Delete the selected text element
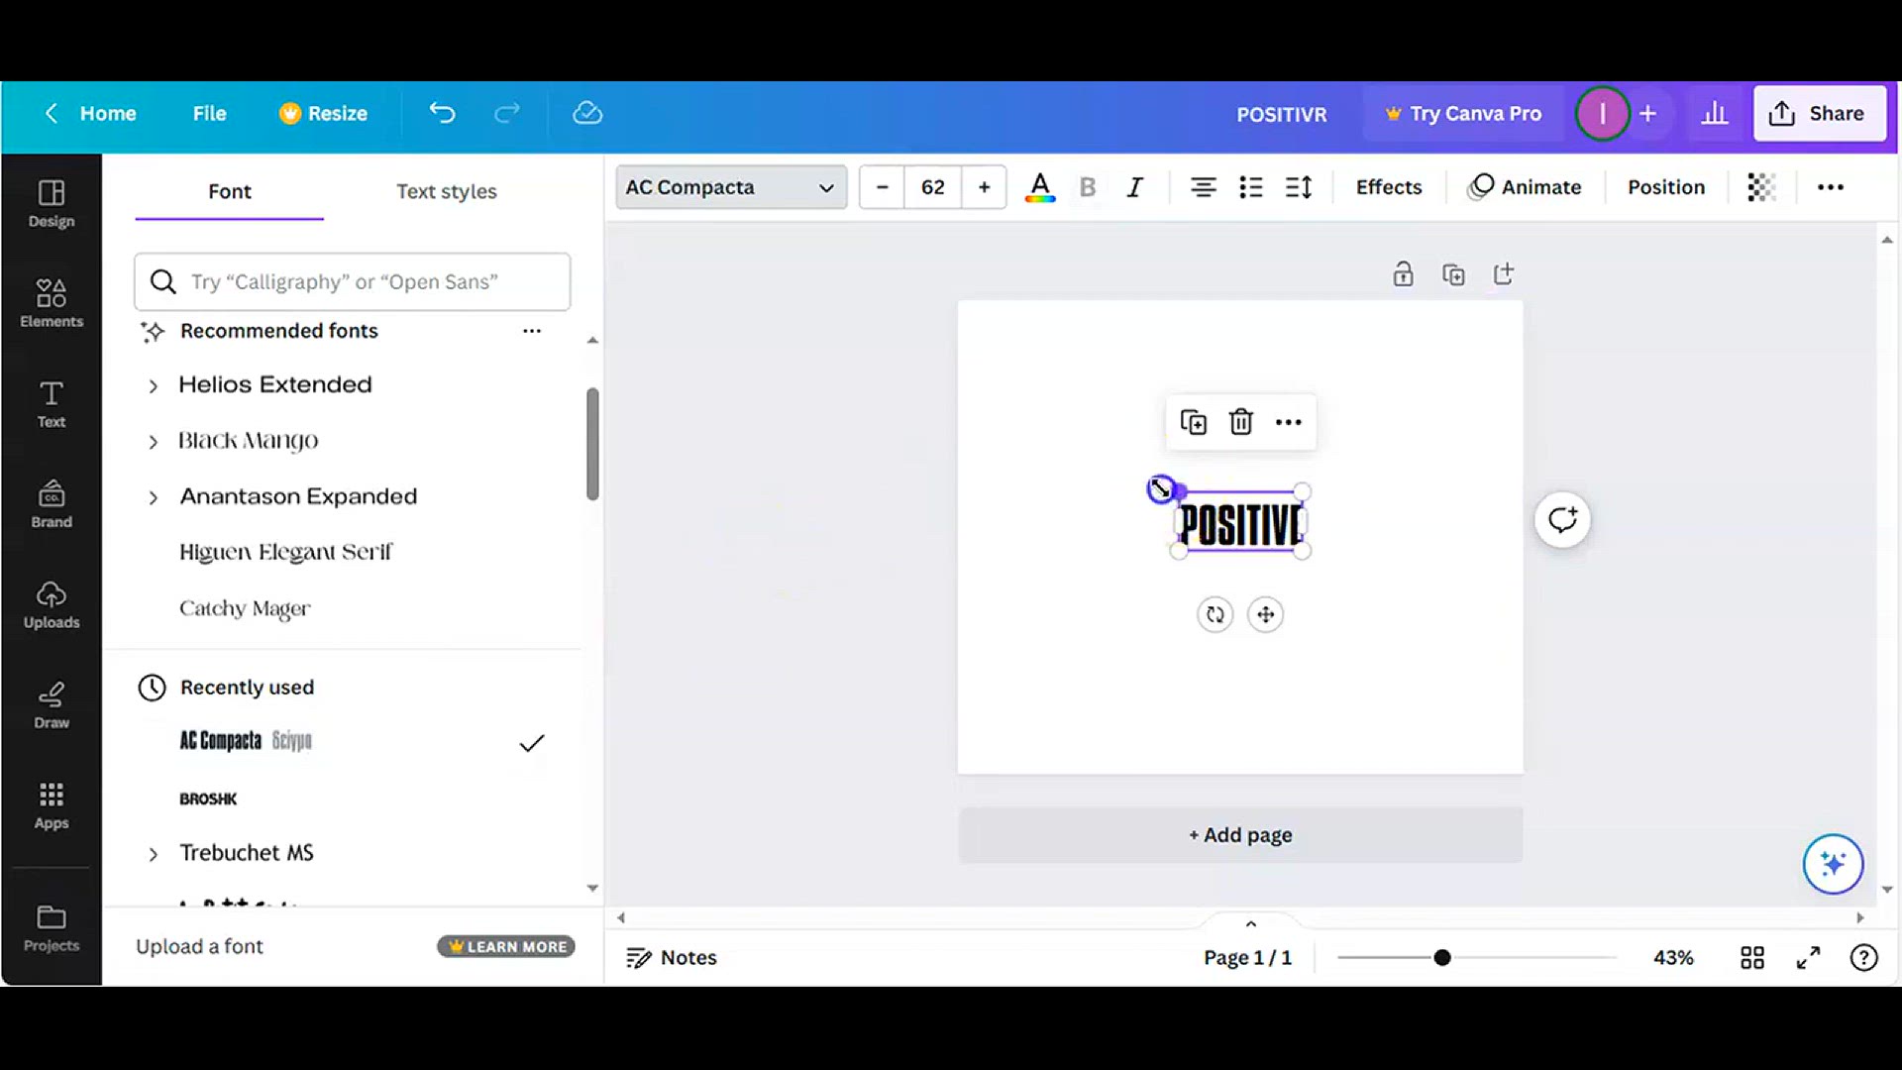Image resolution: width=1902 pixels, height=1070 pixels. coord(1241,422)
